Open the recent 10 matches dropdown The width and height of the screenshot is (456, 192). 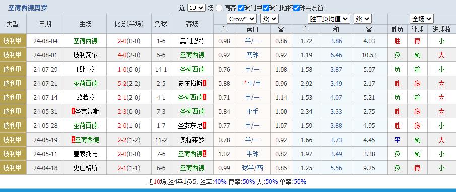click(x=197, y=8)
